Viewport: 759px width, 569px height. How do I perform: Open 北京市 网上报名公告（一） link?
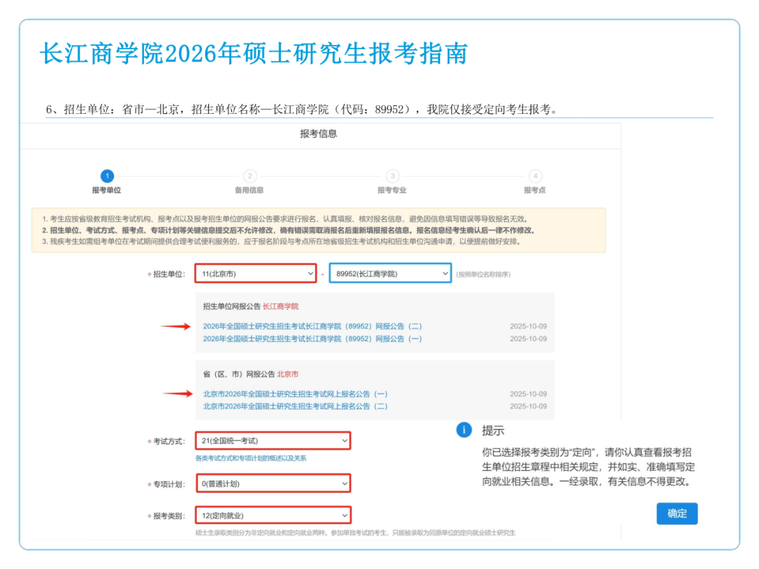tap(295, 394)
